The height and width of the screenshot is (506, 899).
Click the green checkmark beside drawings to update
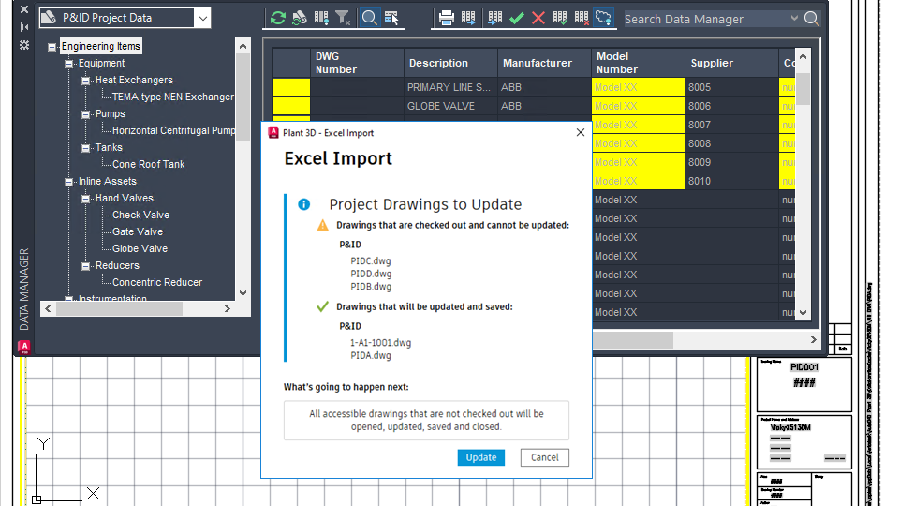point(323,306)
